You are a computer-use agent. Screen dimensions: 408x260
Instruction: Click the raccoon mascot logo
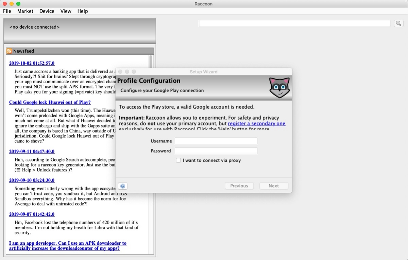coord(279,87)
